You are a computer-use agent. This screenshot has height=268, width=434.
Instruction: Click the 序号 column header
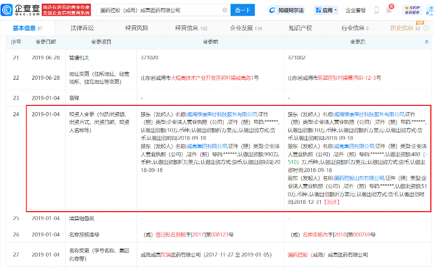click(16, 42)
